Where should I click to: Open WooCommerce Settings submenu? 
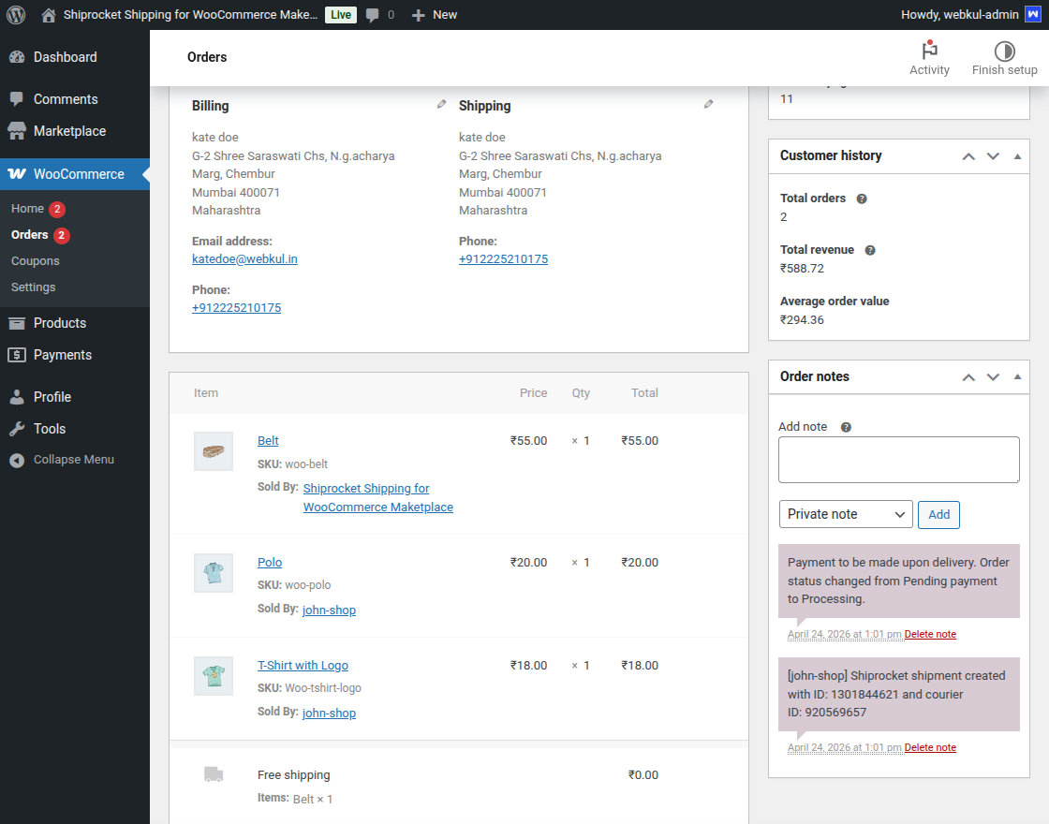[x=34, y=287]
